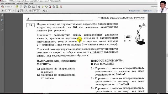
Task: Click the vertical scrollbar thumb
Action: (167, 55)
